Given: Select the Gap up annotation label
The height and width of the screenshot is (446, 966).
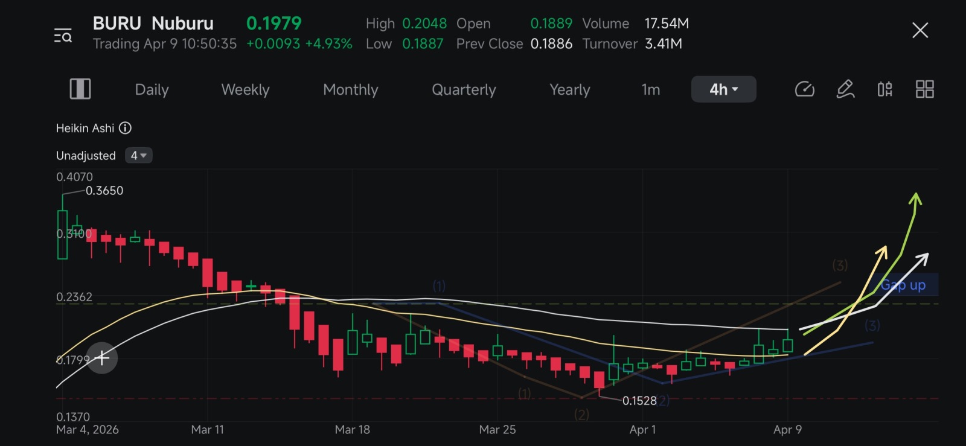Looking at the screenshot, I should pyautogui.click(x=903, y=285).
